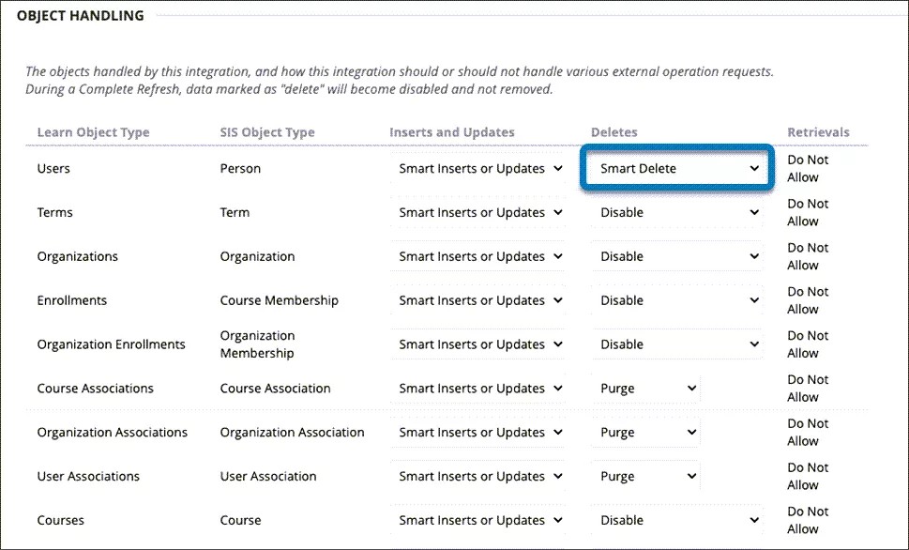Open Inserts and Updates dropdown for Enrollments
The height and width of the screenshot is (550, 909).
478,300
